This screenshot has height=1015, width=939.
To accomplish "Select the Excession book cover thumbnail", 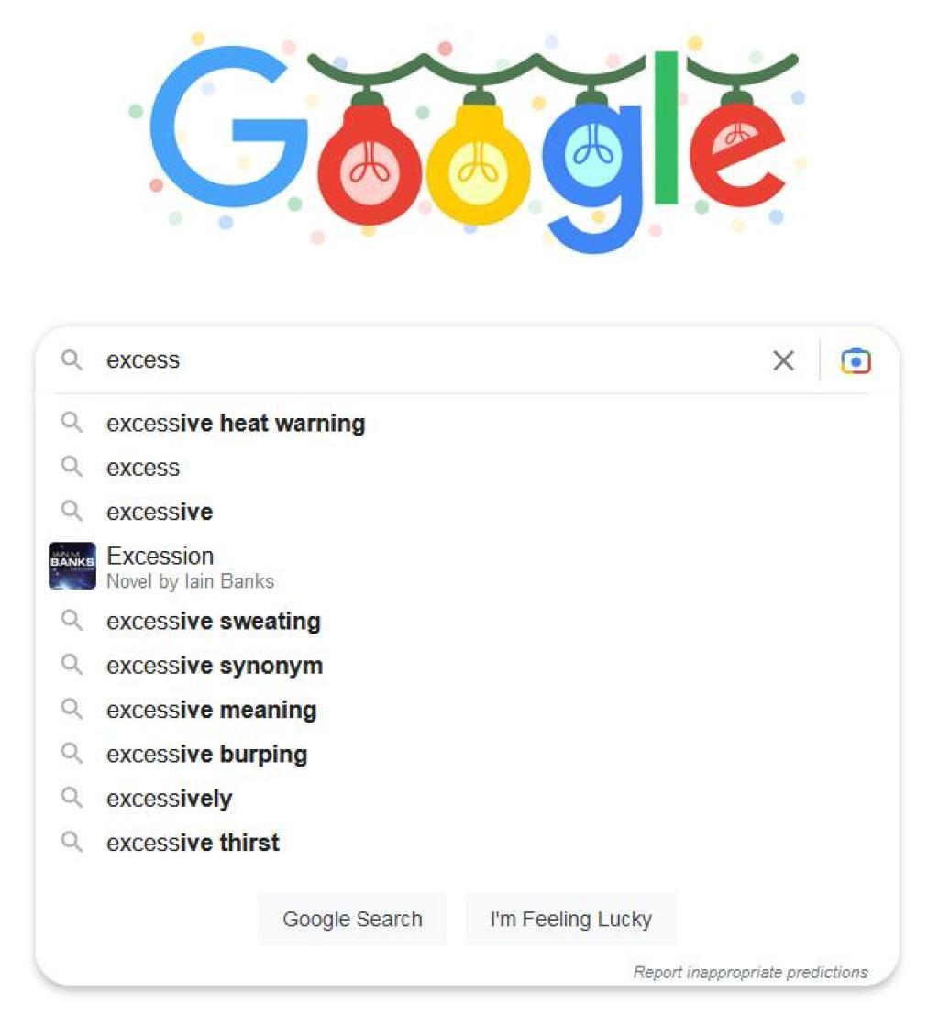I will [x=72, y=566].
